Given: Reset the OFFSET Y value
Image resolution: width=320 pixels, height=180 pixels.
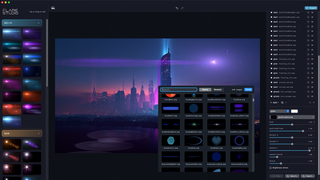Looking at the screenshot, I should coord(314,142).
